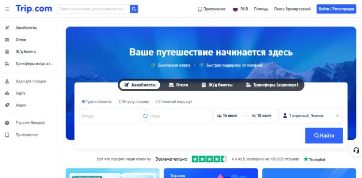The image size is (362, 178).
Task: Click the destination search box in header
Action: click(93, 9)
